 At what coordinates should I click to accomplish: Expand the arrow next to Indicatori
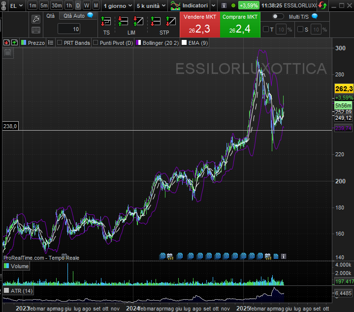[x=213, y=5]
